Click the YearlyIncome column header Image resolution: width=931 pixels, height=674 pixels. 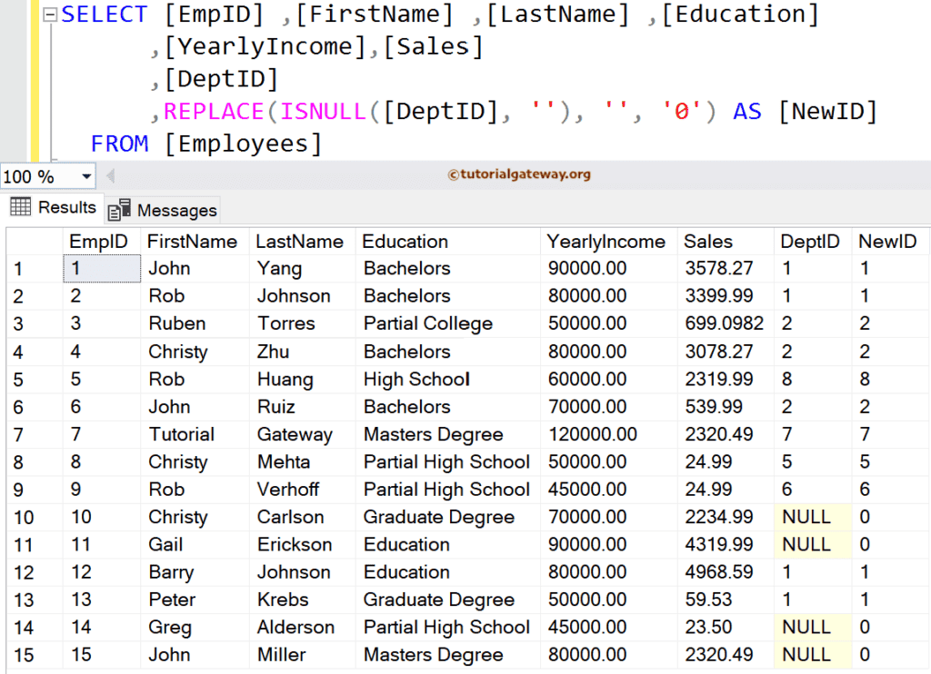[606, 242]
